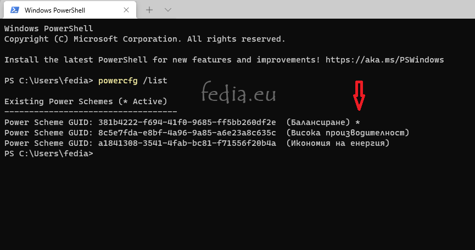The width and height of the screenshot is (475, 250).
Task: Open the aka.ms/PSWindows link
Action: tap(385, 60)
